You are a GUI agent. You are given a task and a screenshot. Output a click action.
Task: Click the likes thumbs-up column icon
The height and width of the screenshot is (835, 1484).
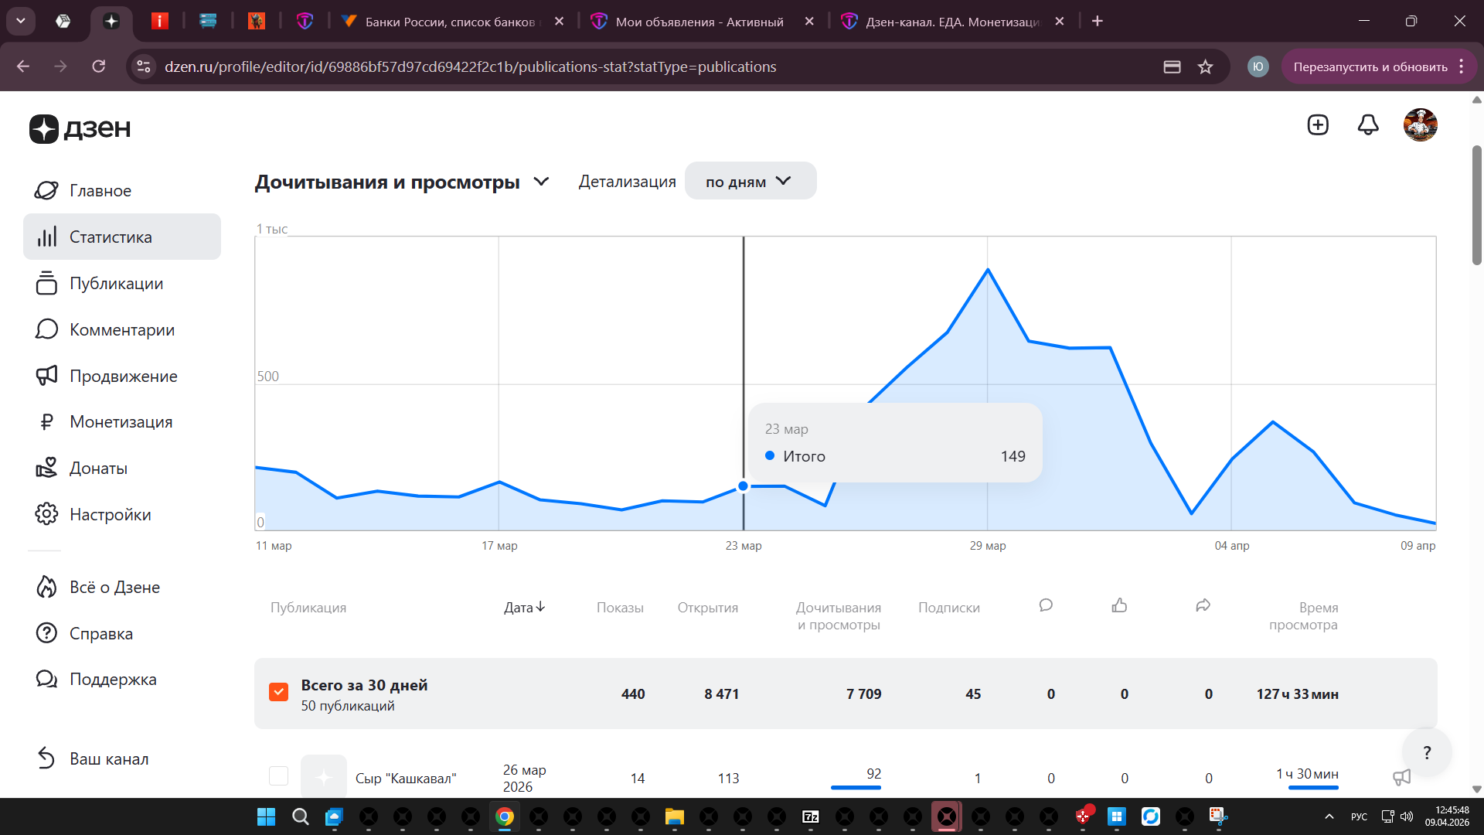click(1119, 605)
